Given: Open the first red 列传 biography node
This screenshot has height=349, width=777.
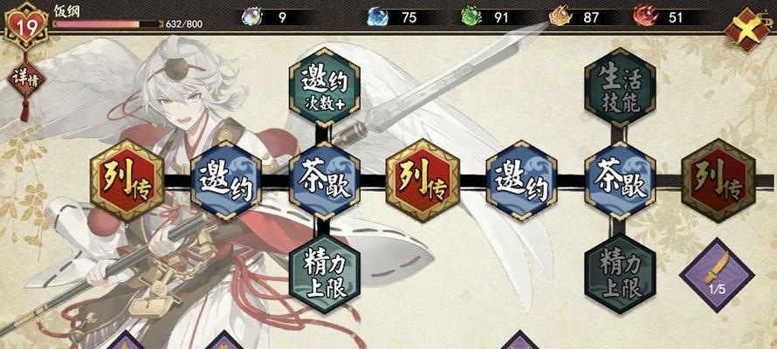Looking at the screenshot, I should 127,181.
